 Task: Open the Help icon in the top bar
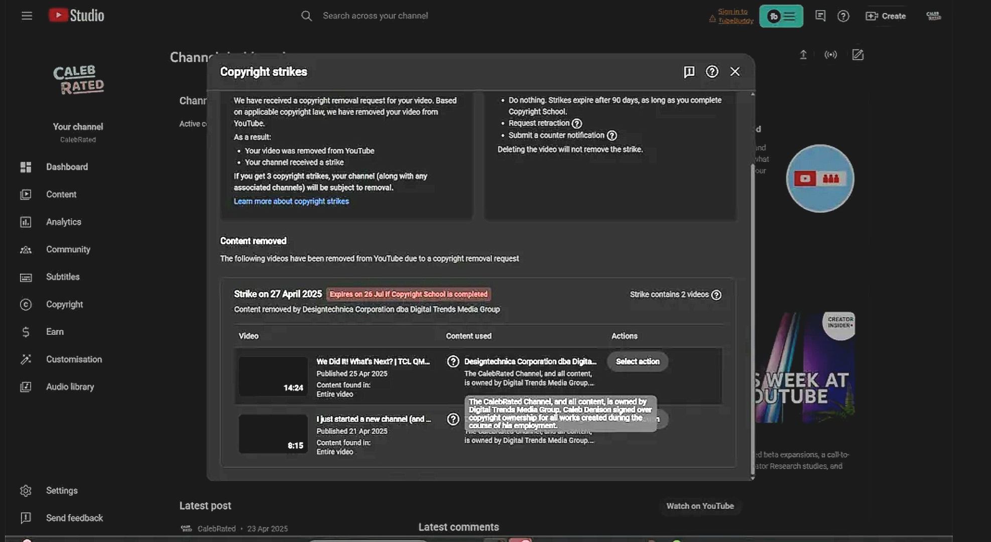(843, 16)
